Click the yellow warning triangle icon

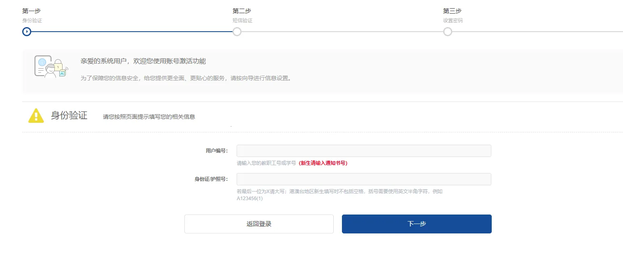pyautogui.click(x=36, y=115)
